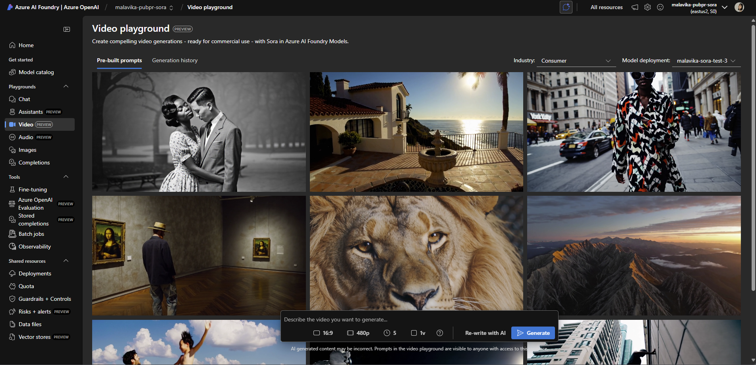This screenshot has width=756, height=365.
Task: Adjust the 5 second duration setting
Action: pos(390,333)
